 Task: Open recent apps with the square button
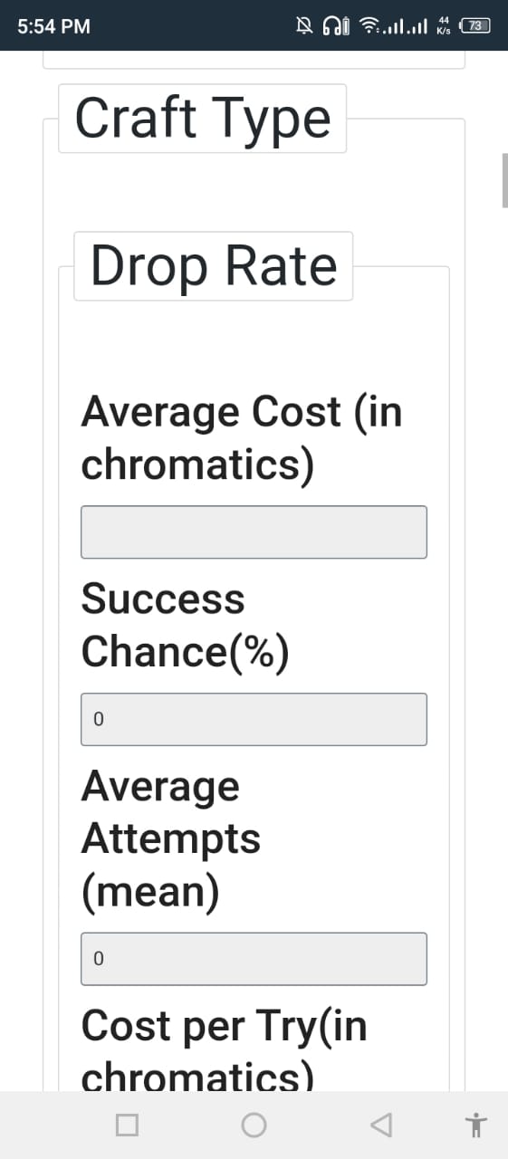point(128,1125)
